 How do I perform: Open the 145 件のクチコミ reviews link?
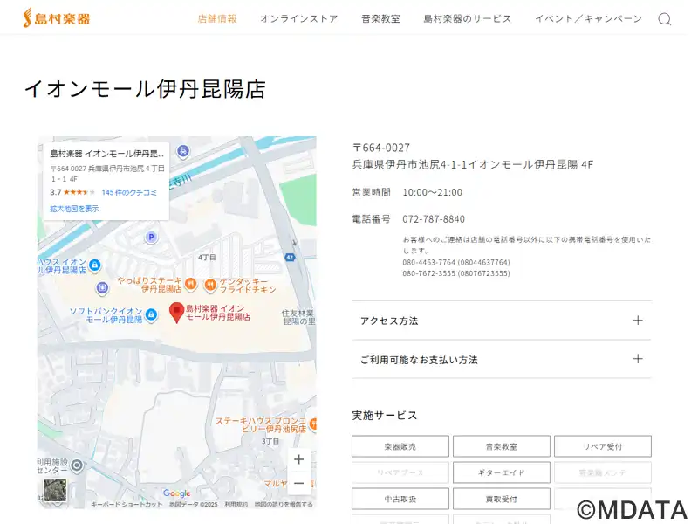[129, 192]
